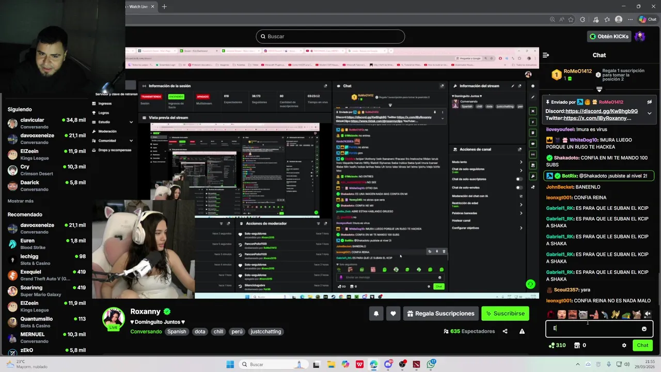Send message with green Chat button
This screenshot has width=661, height=372.
point(642,345)
